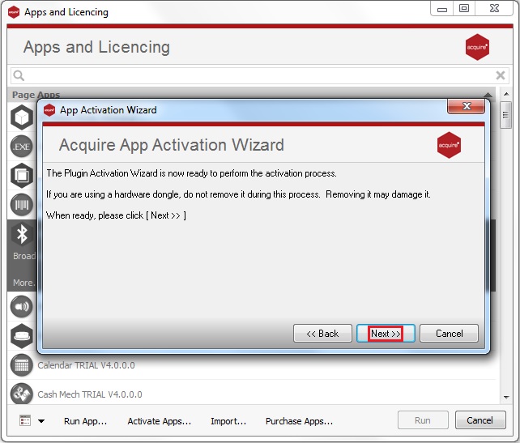Click Cancel in the Apps and Licencing window
The height and width of the screenshot is (443, 520).
pos(480,420)
